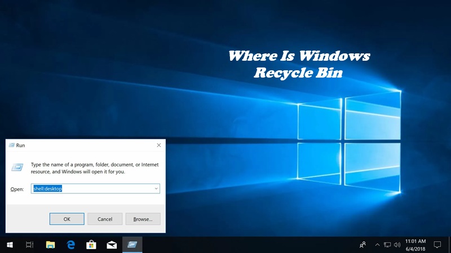The image size is (451, 253).
Task: Show hidden system tray icons
Action: tap(377, 245)
